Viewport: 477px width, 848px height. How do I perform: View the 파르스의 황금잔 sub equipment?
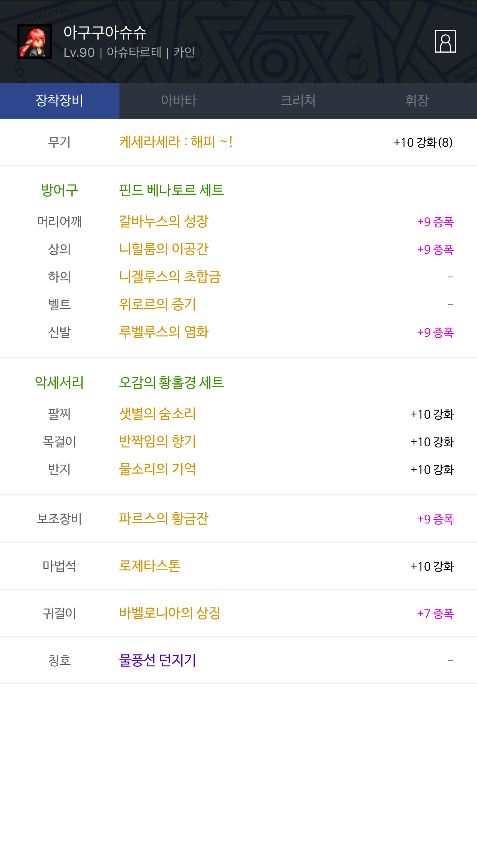(x=164, y=518)
